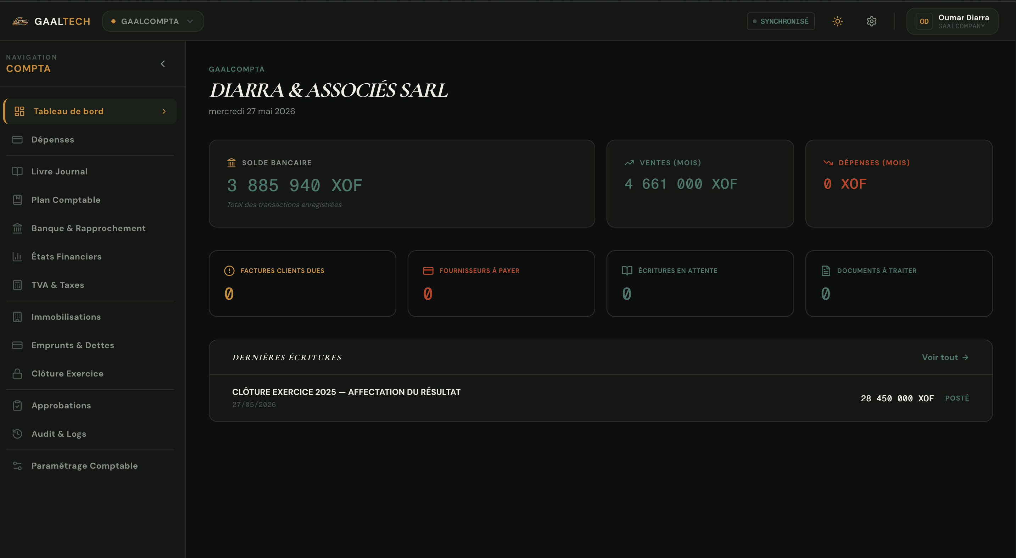Click the Documents à Traiter file icon
1016x558 pixels.
(x=826, y=271)
